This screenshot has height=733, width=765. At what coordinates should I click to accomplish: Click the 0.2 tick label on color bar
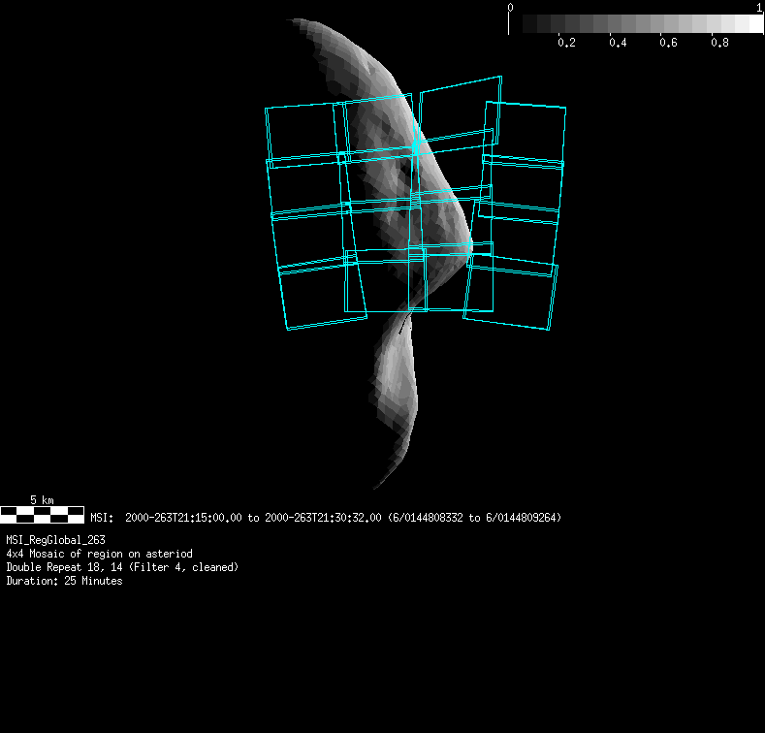(567, 44)
